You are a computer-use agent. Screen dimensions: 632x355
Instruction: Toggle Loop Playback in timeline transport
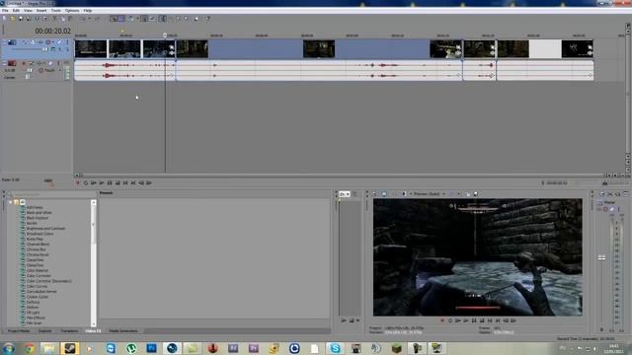[86, 182]
